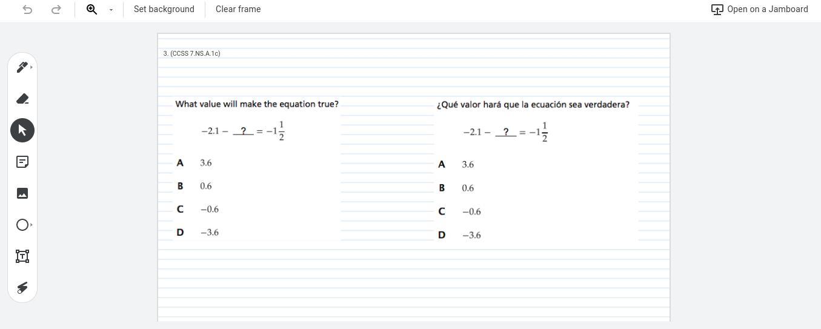The image size is (821, 329).
Task: Select the Spanish question image on the frame
Action: click(x=536, y=171)
